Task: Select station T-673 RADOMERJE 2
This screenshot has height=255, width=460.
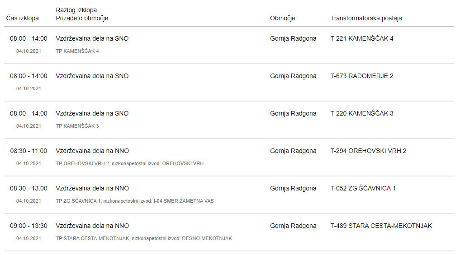Action: pos(362,76)
